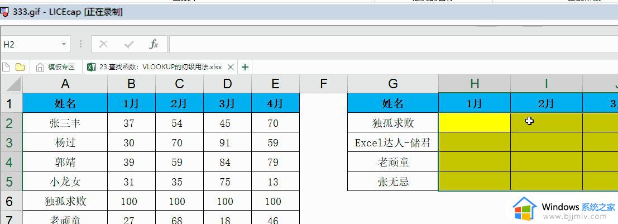This screenshot has width=618, height=224.
Task: Select column B header
Action: [132, 84]
